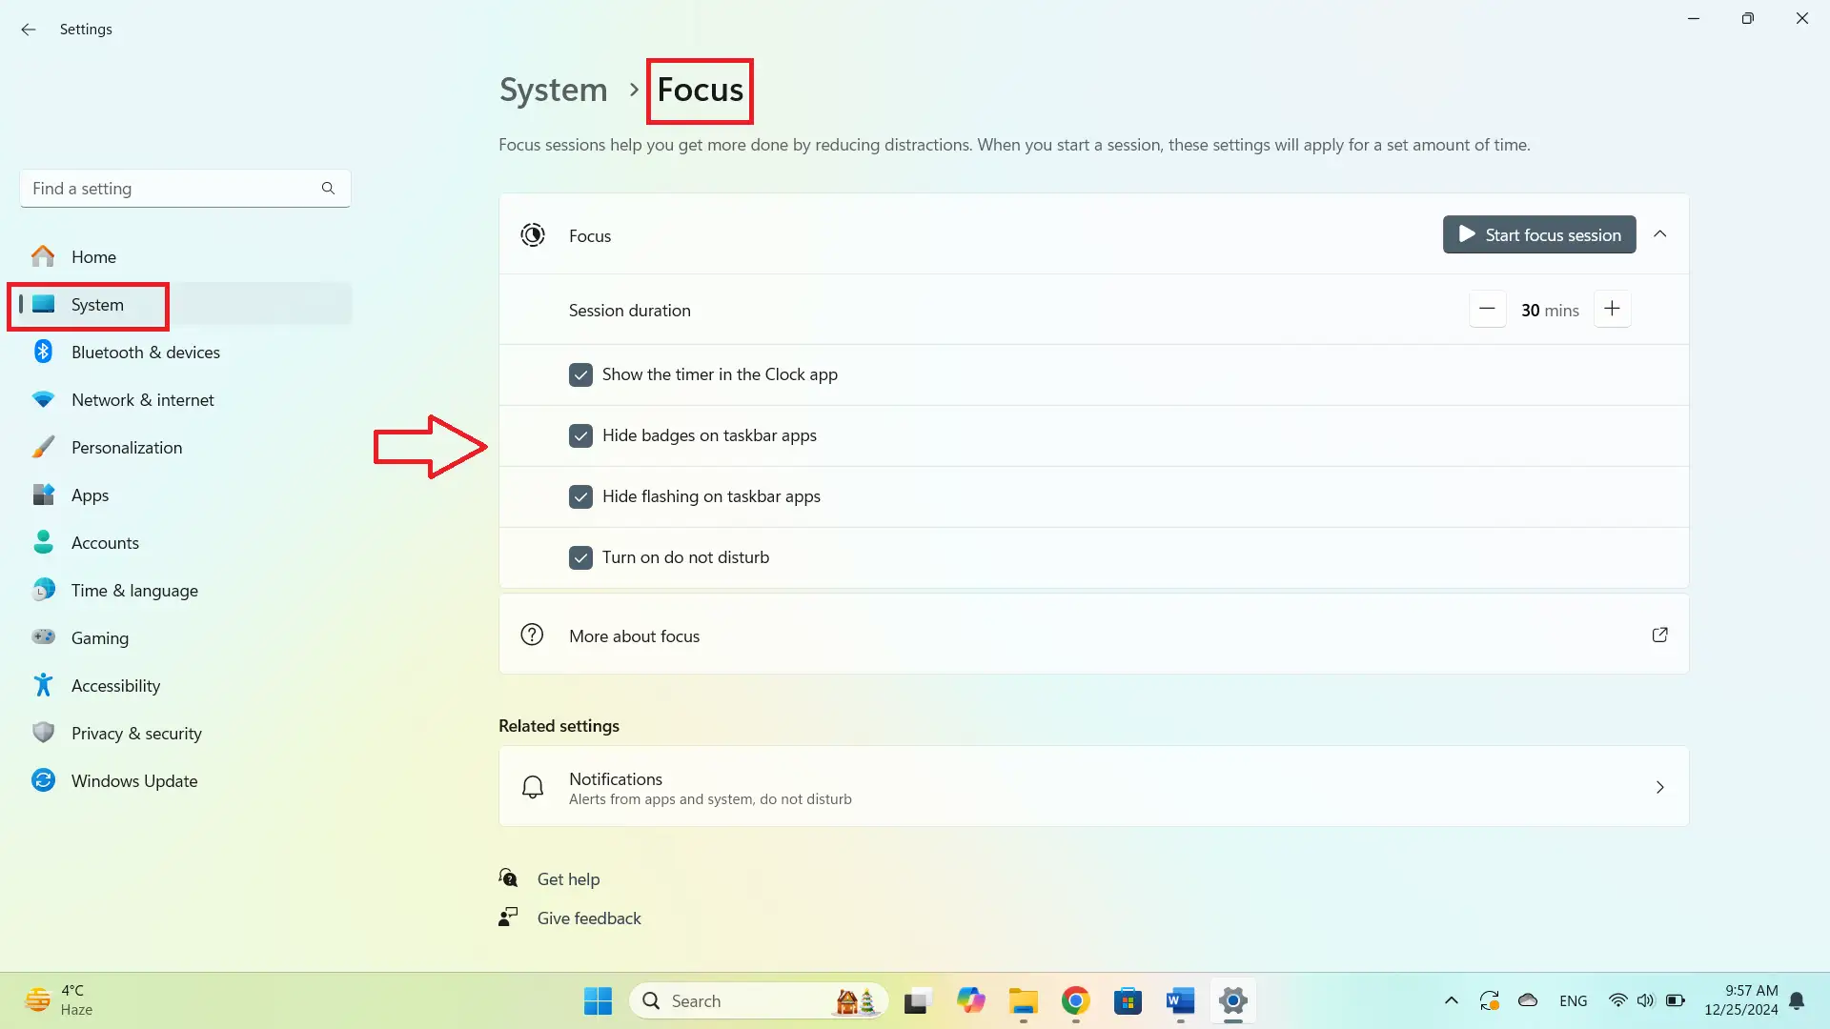
Task: Click the Get help link
Action: [568, 879]
